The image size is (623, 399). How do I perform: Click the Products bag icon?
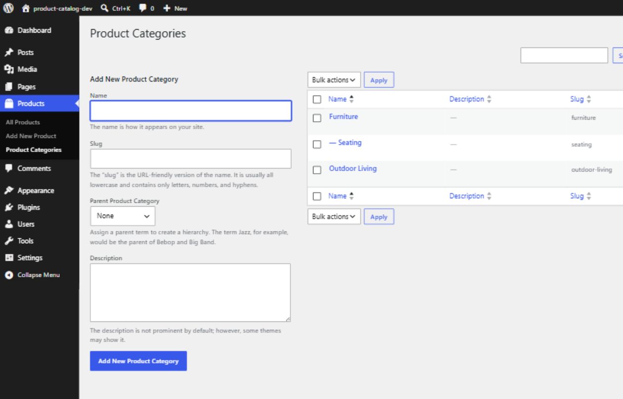9,103
